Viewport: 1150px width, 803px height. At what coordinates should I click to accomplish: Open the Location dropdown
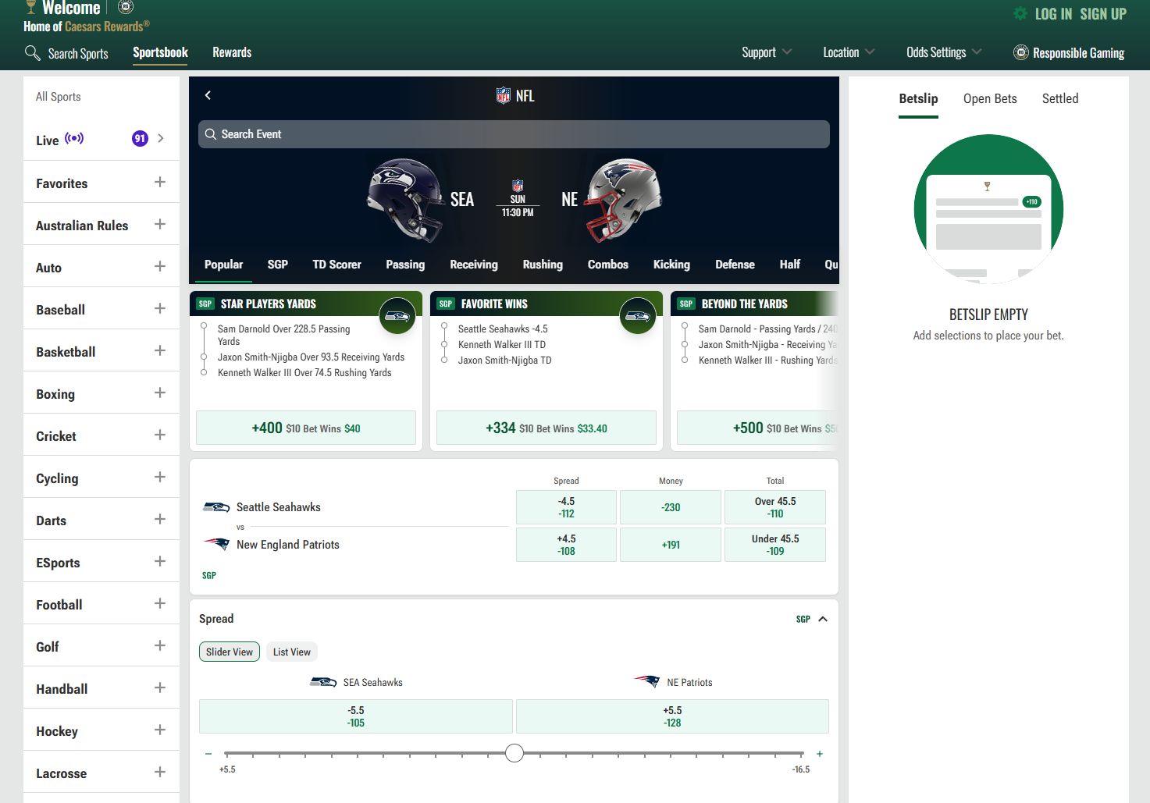pos(849,52)
